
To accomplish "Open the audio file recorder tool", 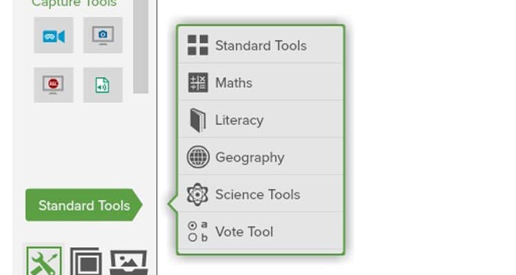I will tap(103, 85).
